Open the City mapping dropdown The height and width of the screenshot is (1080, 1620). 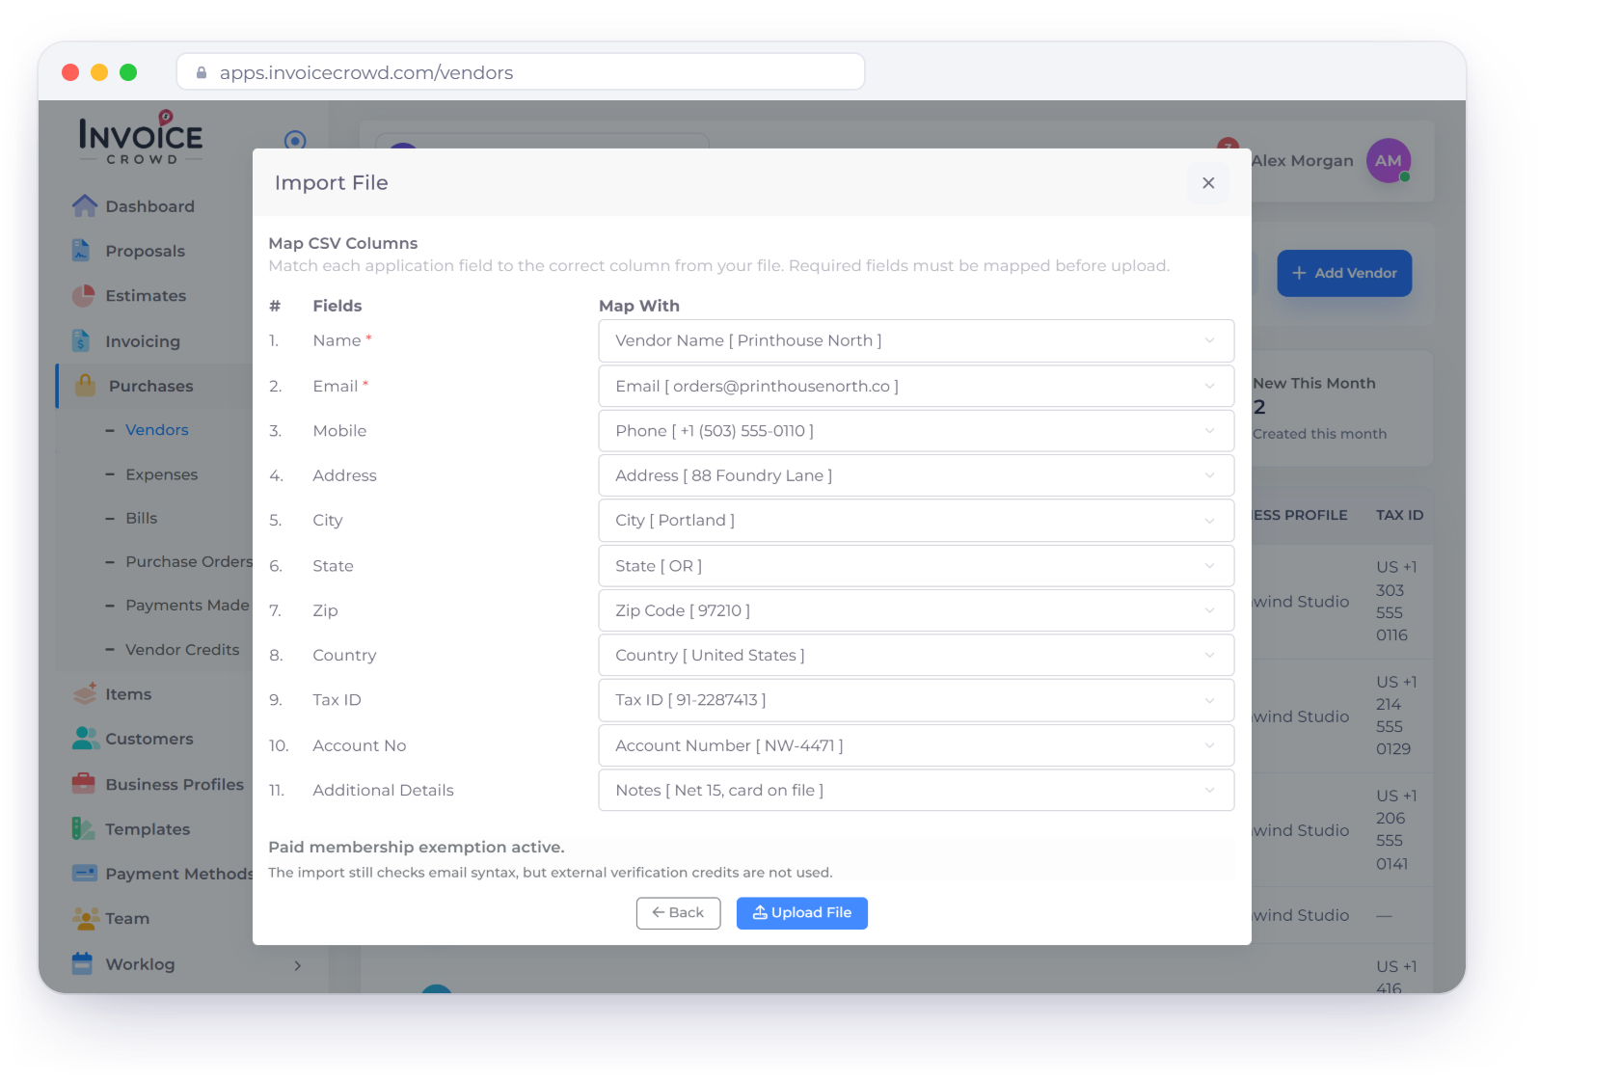point(916,521)
